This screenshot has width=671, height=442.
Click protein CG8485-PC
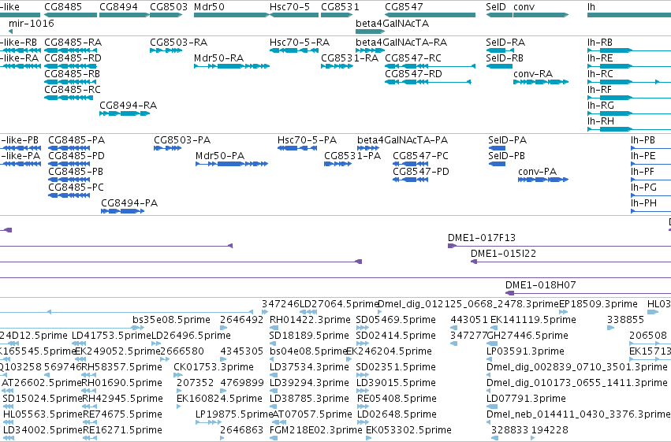[x=69, y=195]
